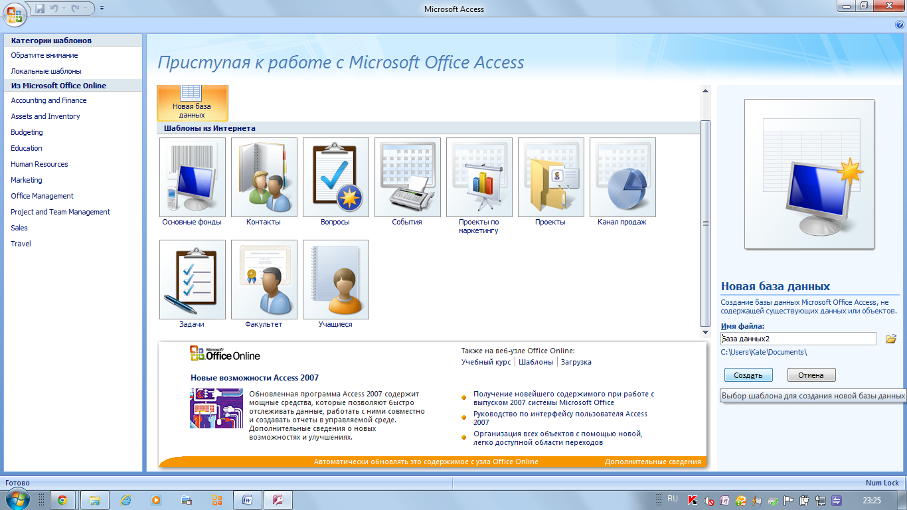Open Windows Media Player from taskbar
Screen dimensions: 907x510
tap(156, 500)
